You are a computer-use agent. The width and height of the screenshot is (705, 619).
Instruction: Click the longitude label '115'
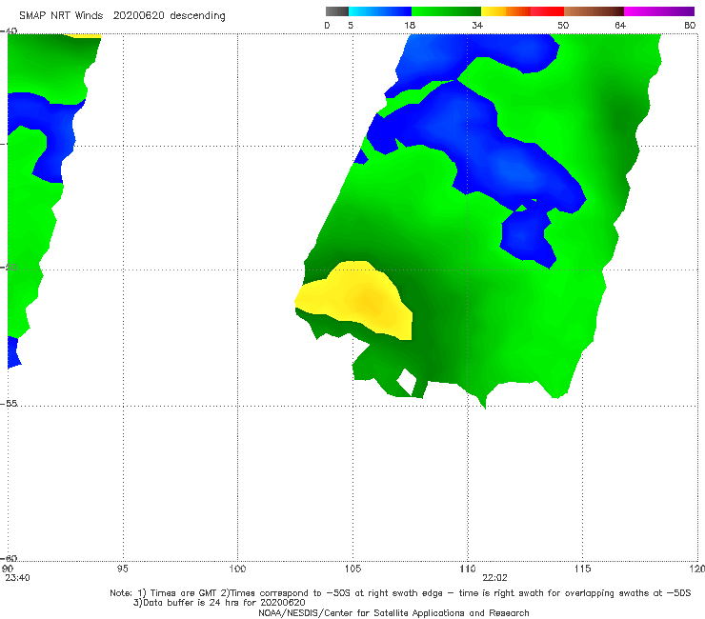[583, 569]
